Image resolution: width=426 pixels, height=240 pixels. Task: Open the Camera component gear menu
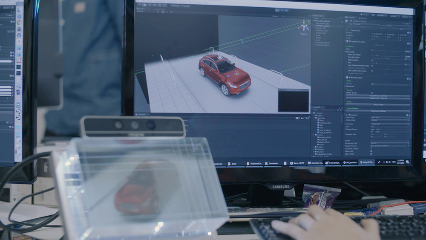click(410, 115)
